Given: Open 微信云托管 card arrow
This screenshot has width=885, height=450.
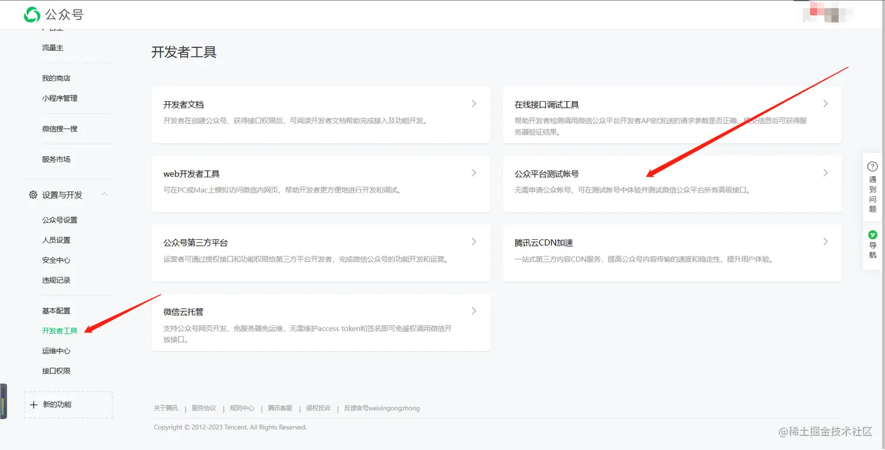Looking at the screenshot, I should pos(474,311).
